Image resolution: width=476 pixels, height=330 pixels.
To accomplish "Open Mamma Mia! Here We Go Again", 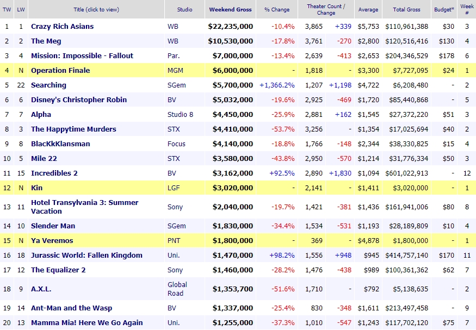I will pos(87,323).
